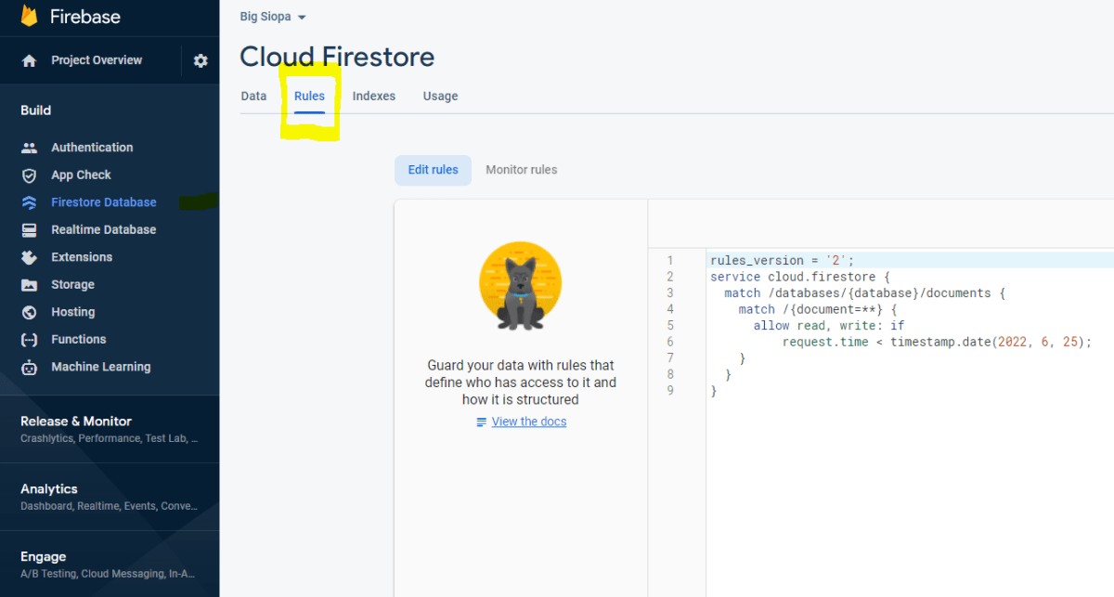Click the rules_version line in editor
The width and height of the screenshot is (1114, 597).
782,261
